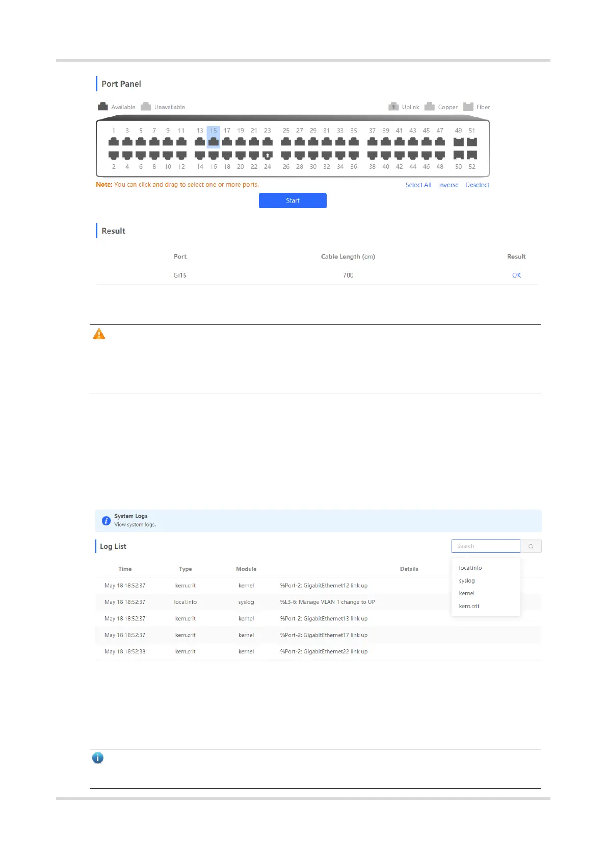Click the Inverse link
607x859 pixels.
point(448,185)
